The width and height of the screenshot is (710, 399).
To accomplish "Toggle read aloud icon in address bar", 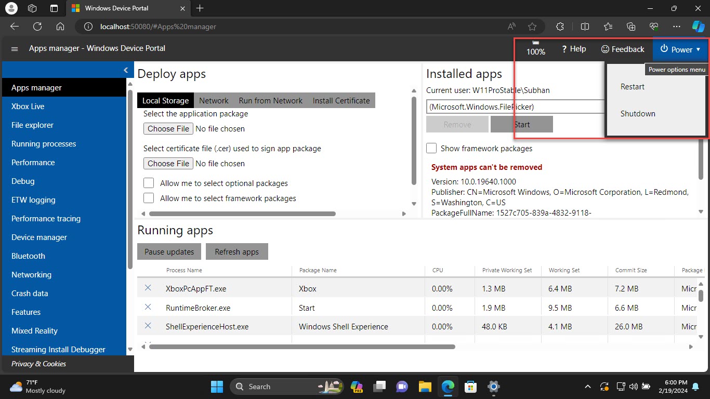I will 511,26.
